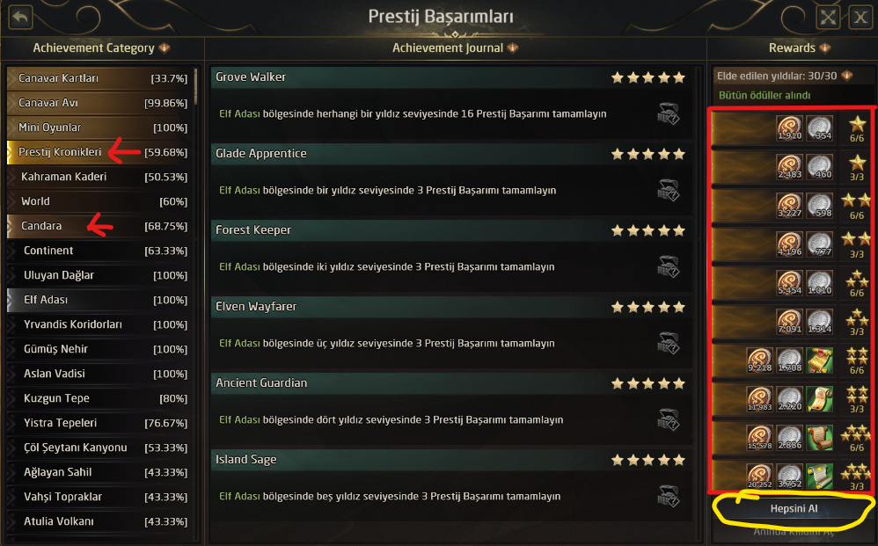Viewport: 878px width, 546px height.
Task: Click the back arrow icon
Action: 20,16
